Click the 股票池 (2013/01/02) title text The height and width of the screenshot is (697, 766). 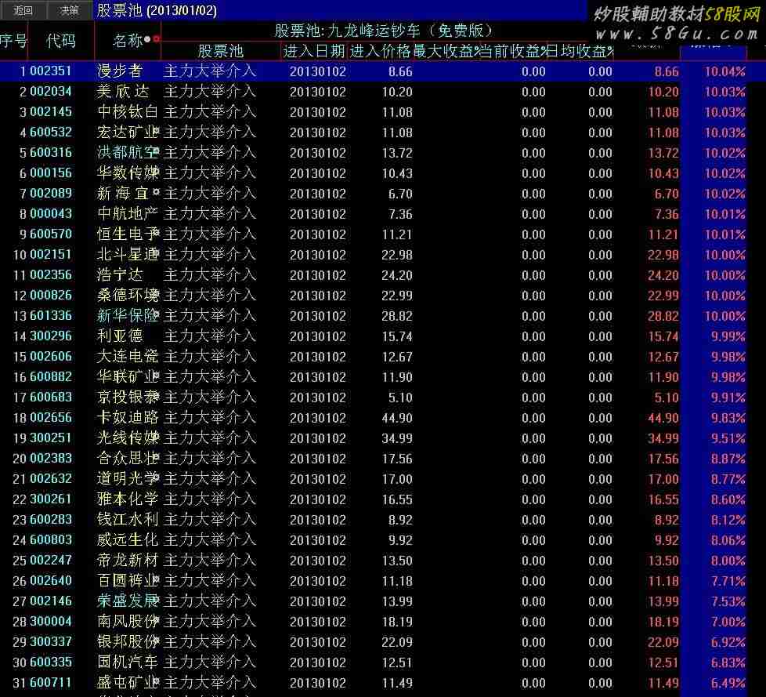(x=157, y=10)
